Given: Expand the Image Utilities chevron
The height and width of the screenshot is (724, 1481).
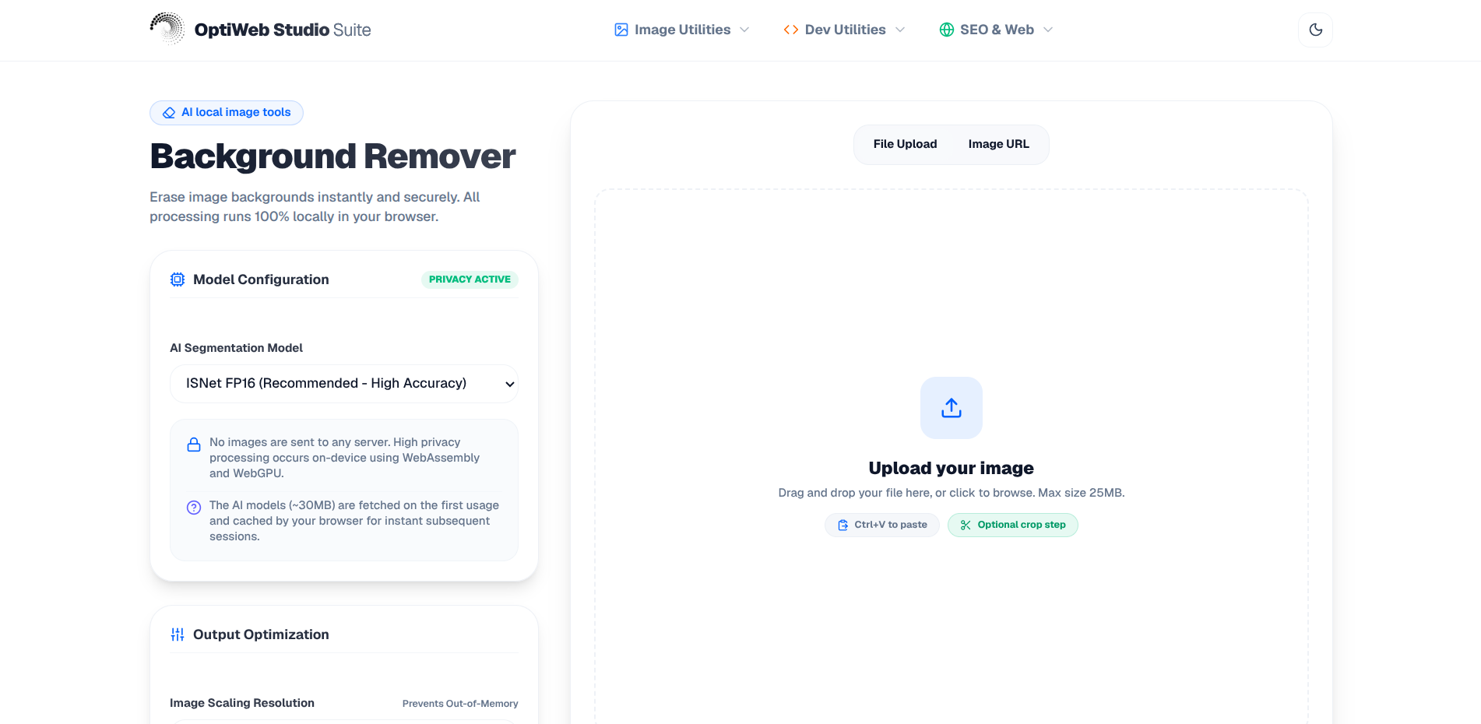Looking at the screenshot, I should click(744, 30).
